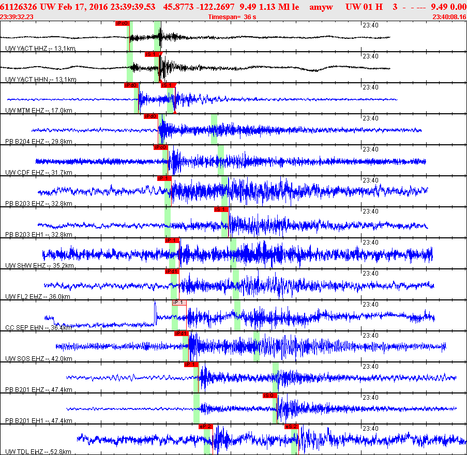Image resolution: width=467 pixels, height=455 pixels.
Task: Click the 23:40 time tick on TDL EHZ row
Action: click(370, 429)
